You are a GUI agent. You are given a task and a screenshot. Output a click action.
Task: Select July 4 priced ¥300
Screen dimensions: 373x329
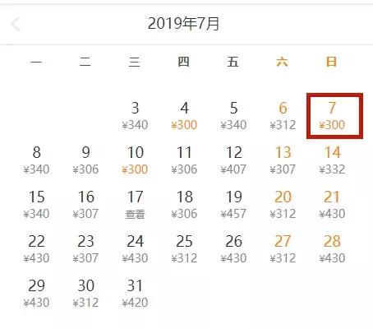pos(184,116)
